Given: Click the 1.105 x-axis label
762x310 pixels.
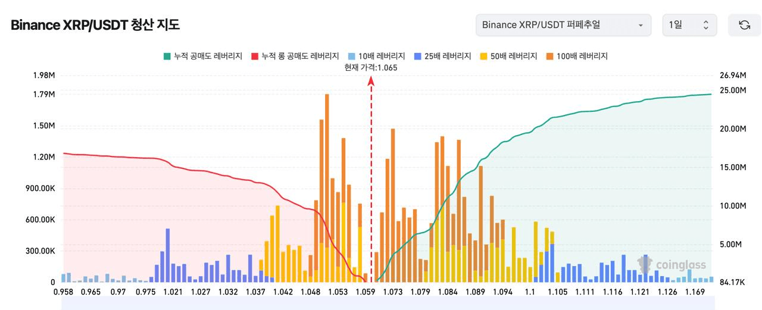Looking at the screenshot, I should point(558,292).
